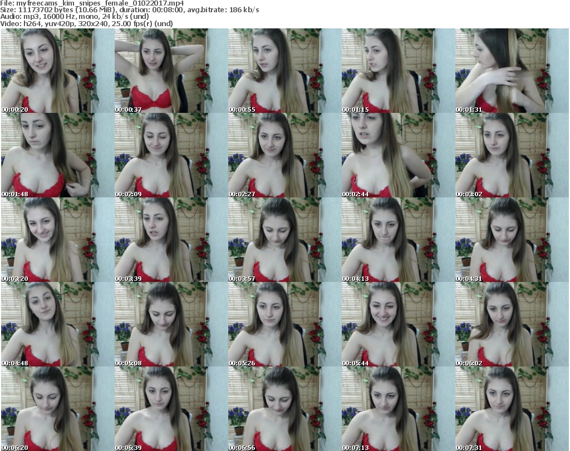Select the thumbnail stamped 00:00:20

(57, 71)
